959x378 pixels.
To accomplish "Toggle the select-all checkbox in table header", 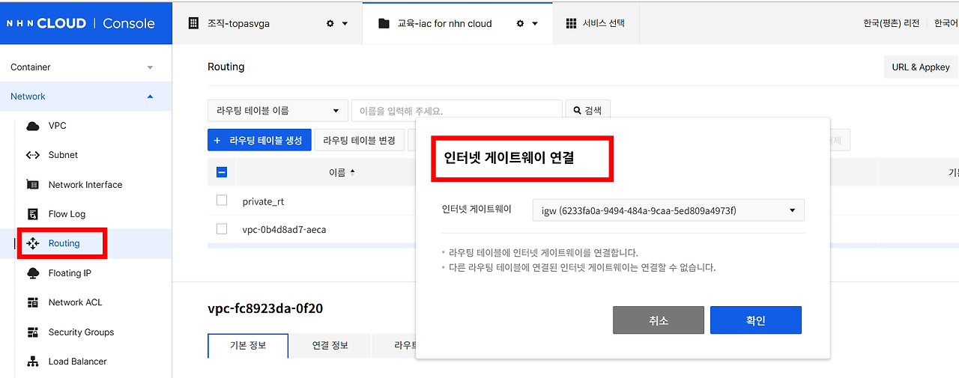I will 222,172.
